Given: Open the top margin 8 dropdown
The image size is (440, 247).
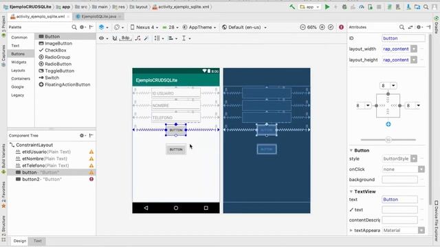Looking at the screenshot, I should [x=393, y=86].
